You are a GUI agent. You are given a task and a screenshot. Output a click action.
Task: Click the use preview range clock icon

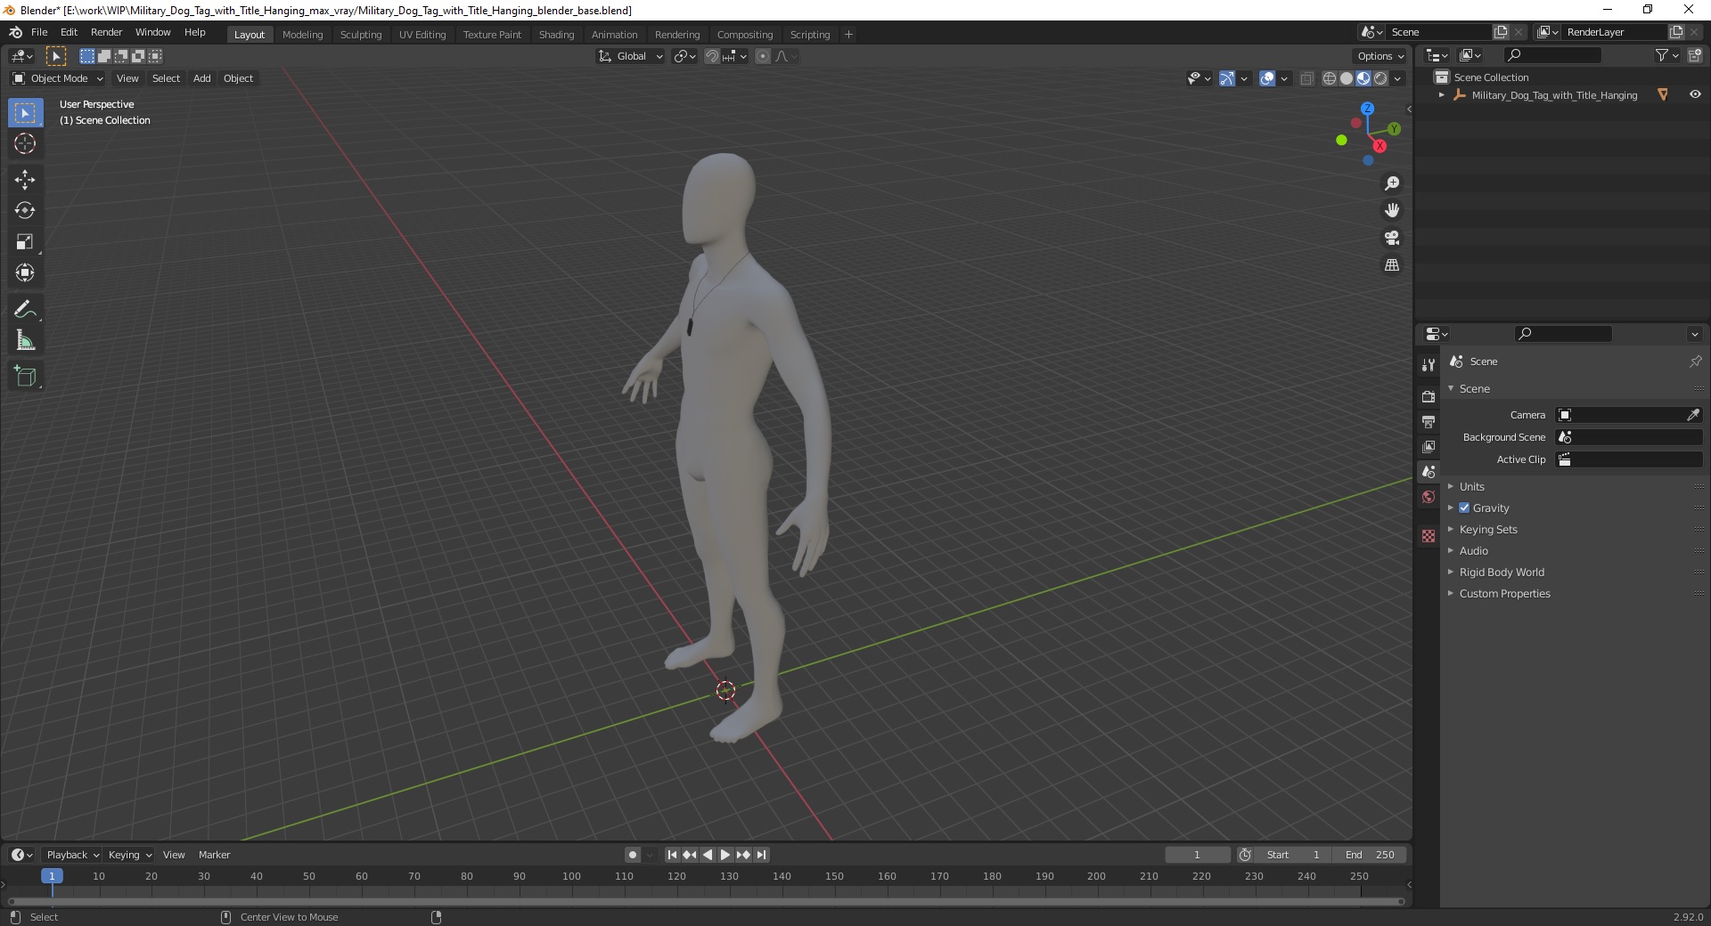pos(1245,855)
